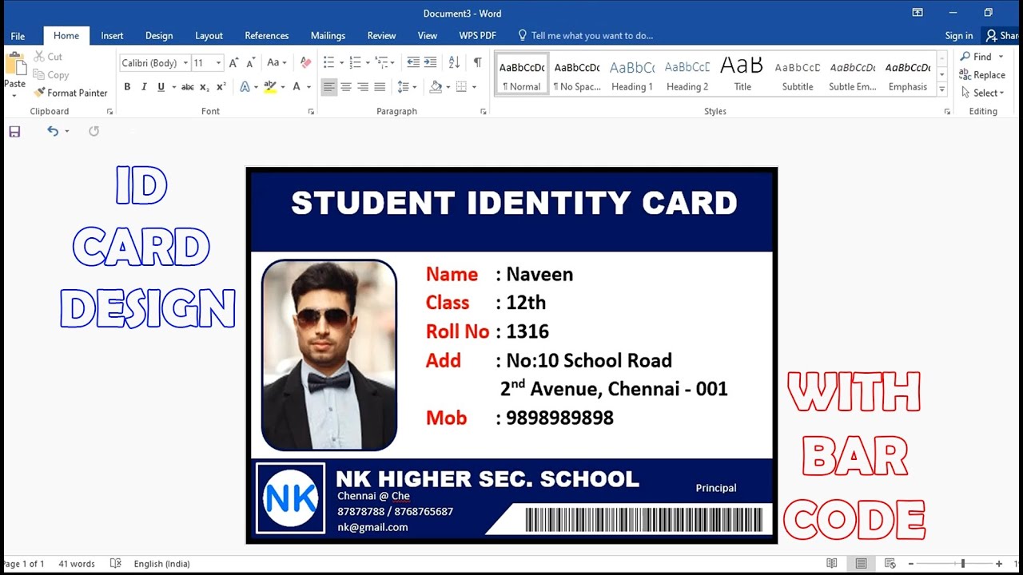Image resolution: width=1023 pixels, height=575 pixels.
Task: Open the font name dropdown
Action: (185, 63)
